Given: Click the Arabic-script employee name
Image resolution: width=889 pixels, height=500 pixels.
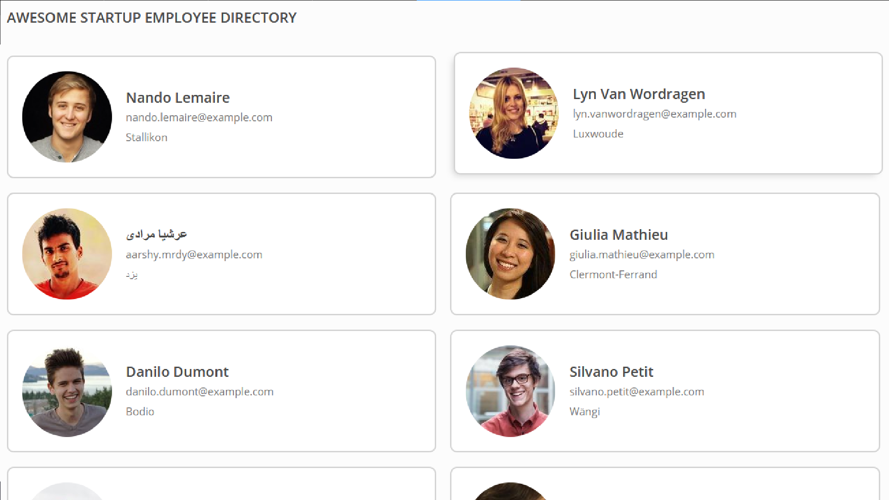Looking at the screenshot, I should [157, 234].
